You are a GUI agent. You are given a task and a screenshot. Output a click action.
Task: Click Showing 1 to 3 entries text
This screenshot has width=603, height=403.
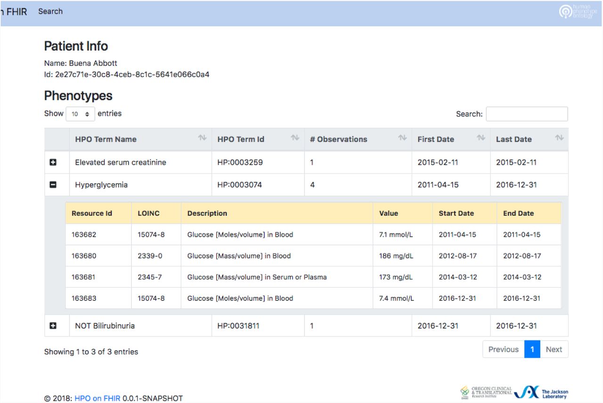point(91,352)
